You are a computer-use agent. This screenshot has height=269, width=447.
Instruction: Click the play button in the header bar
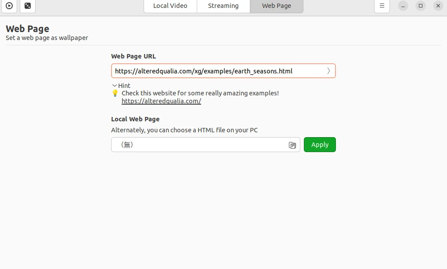9,6
